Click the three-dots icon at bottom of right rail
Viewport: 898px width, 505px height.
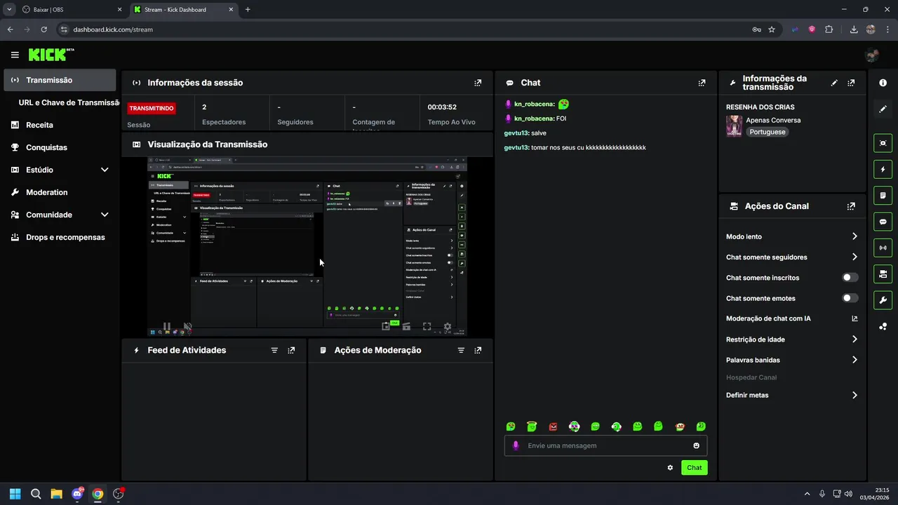883,326
